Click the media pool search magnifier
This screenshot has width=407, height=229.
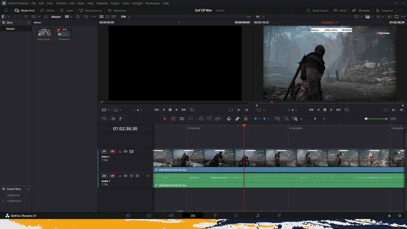click(x=78, y=17)
